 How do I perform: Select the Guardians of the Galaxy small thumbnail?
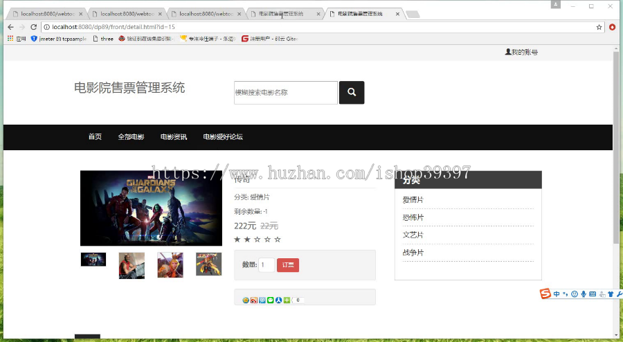(x=93, y=260)
